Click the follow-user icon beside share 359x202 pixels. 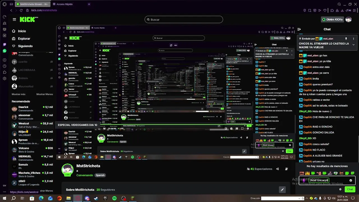point(286,169)
